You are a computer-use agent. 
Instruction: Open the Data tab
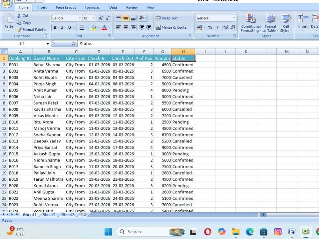(x=113, y=7)
